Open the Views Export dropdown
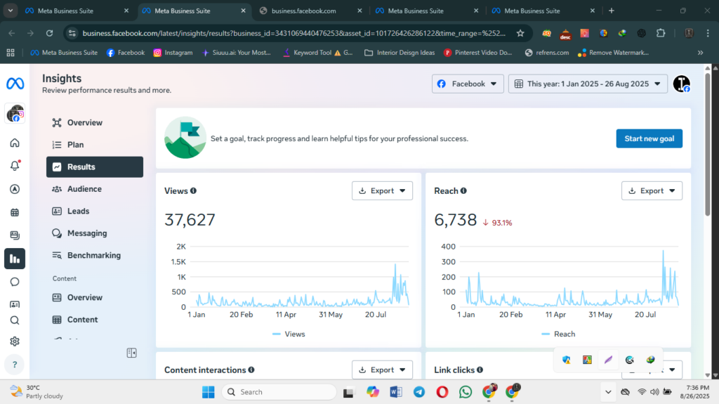719x404 pixels. (x=382, y=190)
